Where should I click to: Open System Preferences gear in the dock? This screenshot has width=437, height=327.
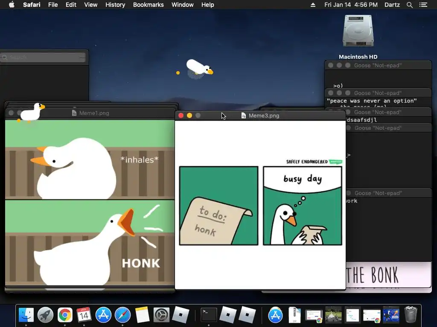(161, 315)
